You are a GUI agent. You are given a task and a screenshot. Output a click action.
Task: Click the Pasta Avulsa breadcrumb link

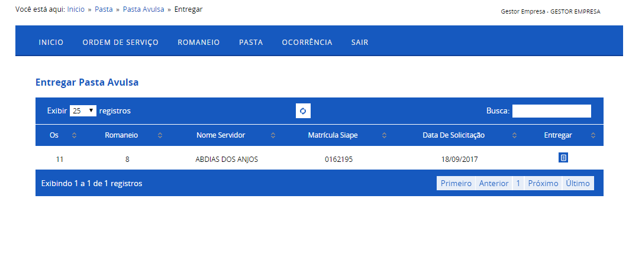click(144, 9)
